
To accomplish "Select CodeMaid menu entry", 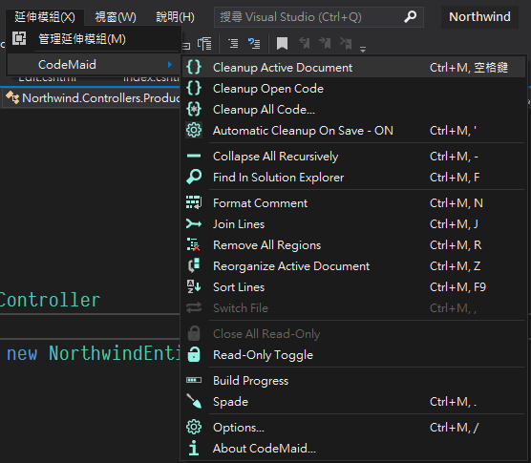I will [94, 64].
